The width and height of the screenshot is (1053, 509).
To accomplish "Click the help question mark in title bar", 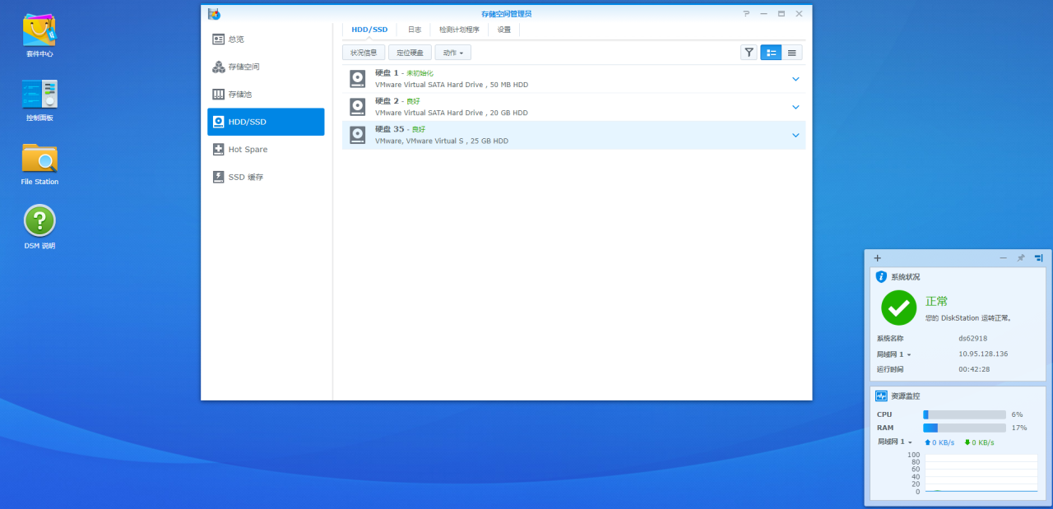I will point(746,14).
